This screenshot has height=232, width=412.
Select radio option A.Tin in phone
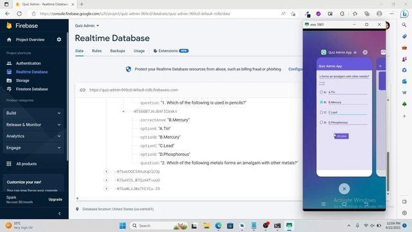point(321,92)
